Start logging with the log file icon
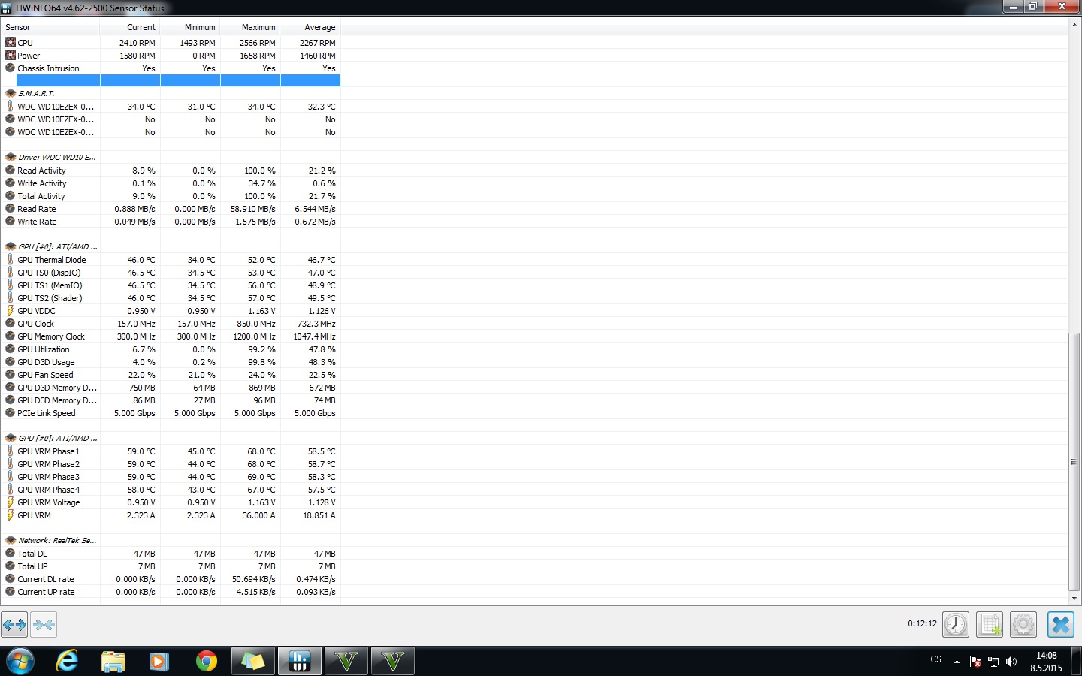 [990, 624]
